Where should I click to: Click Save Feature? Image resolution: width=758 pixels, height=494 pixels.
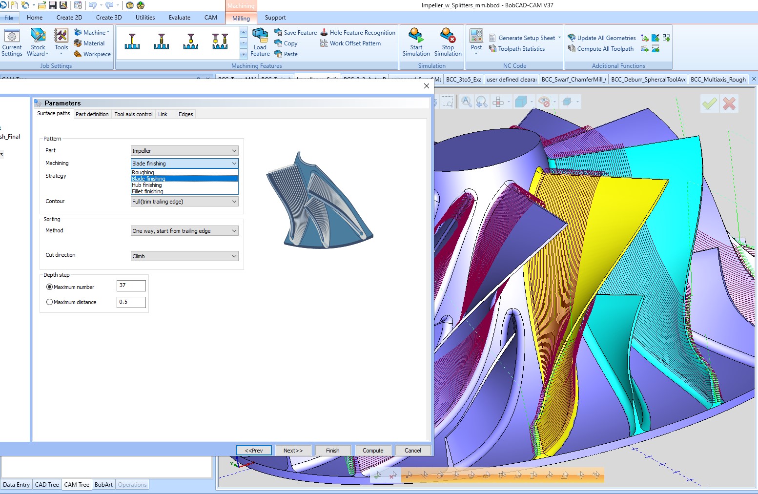[x=296, y=33]
